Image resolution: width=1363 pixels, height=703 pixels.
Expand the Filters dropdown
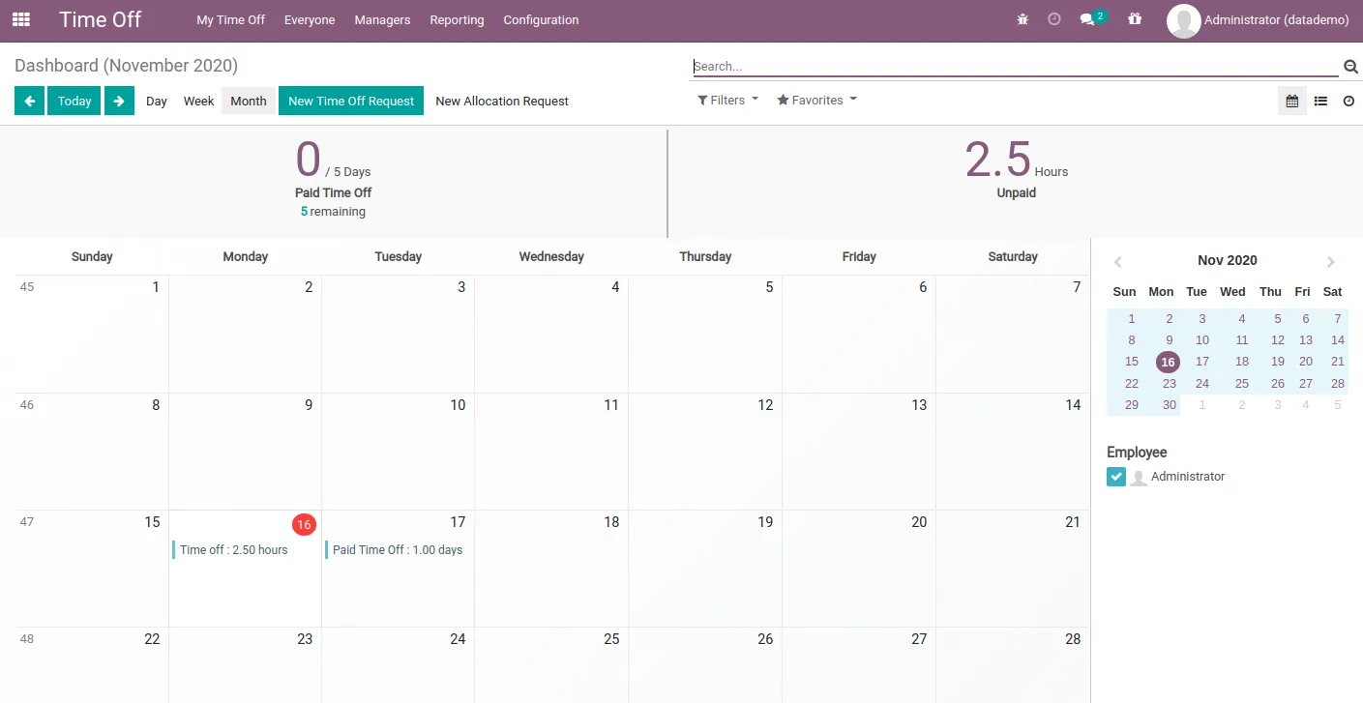click(x=727, y=100)
